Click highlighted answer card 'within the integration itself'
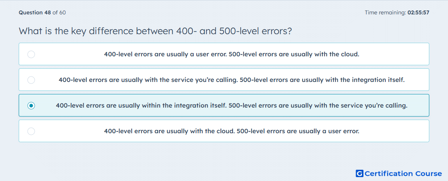This screenshot has height=181, width=448. click(224, 105)
